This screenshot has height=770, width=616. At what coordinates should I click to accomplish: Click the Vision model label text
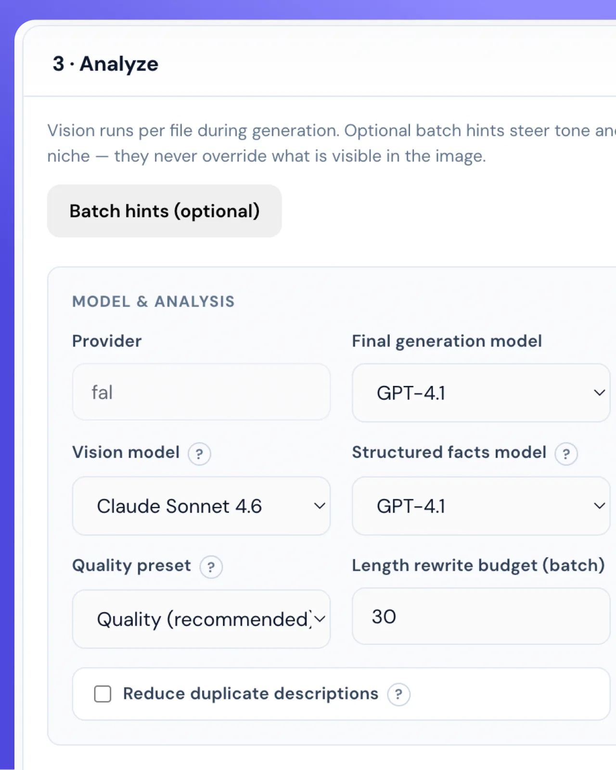126,452
